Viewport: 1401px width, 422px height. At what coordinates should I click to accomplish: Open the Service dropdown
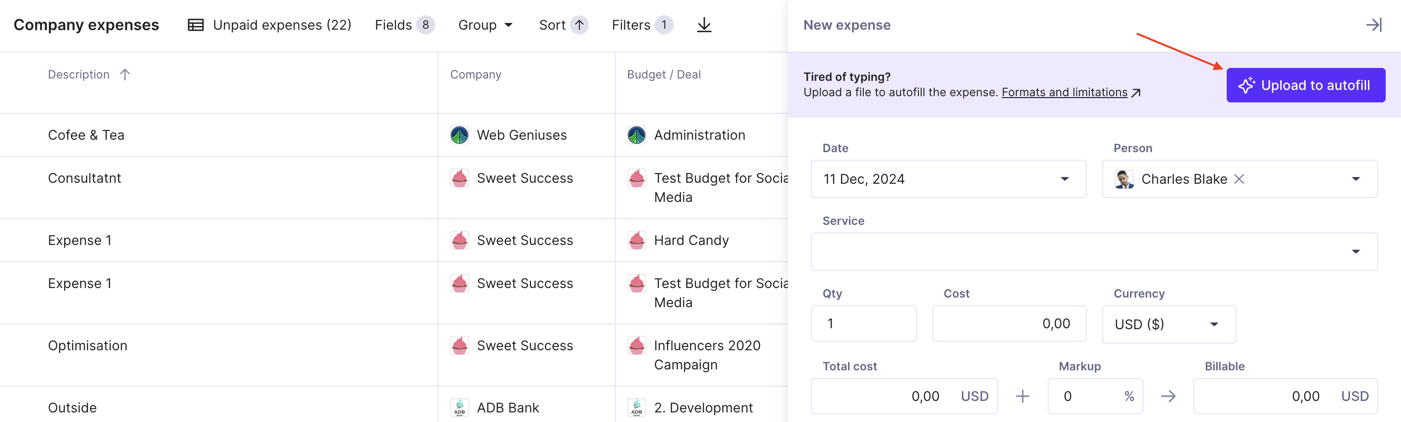tap(1094, 251)
